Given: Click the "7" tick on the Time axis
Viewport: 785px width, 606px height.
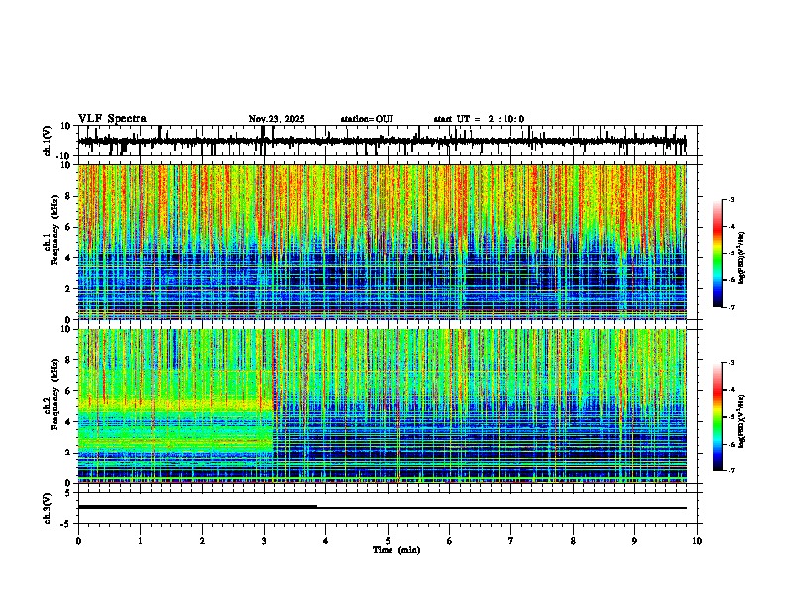Looking at the screenshot, I should pyautogui.click(x=511, y=541).
